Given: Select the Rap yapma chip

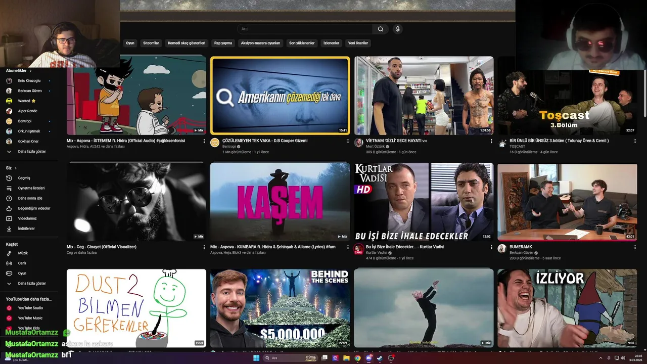Looking at the screenshot, I should (223, 43).
